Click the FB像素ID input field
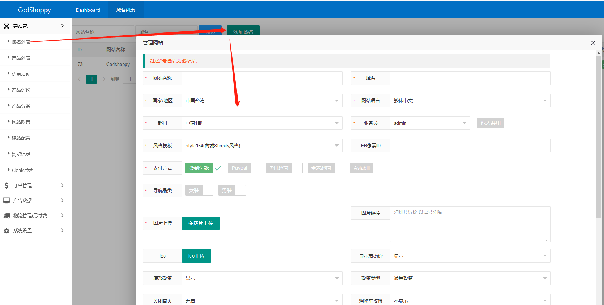The image size is (604, 305). coord(470,146)
